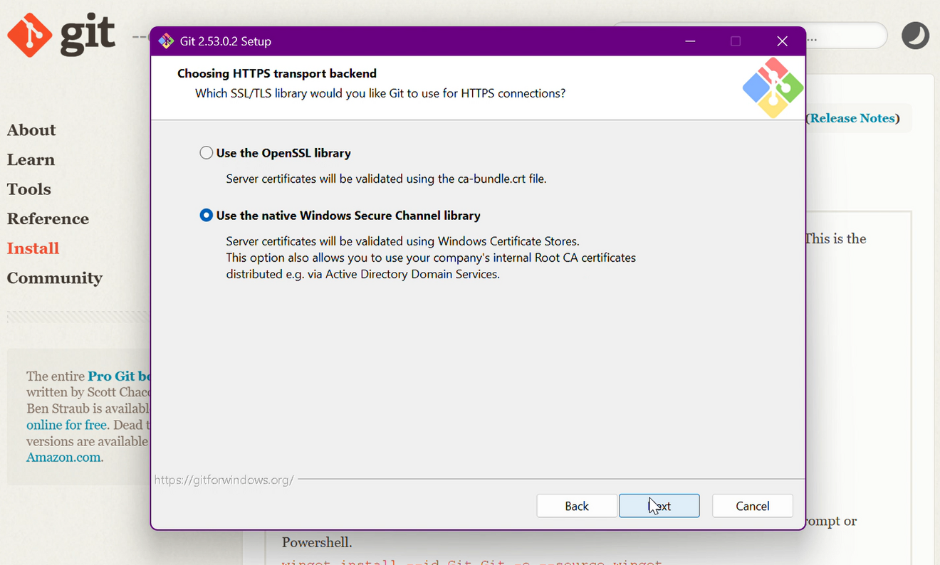940x565 pixels.
Task: Click the website search field
Action: [x=846, y=36]
